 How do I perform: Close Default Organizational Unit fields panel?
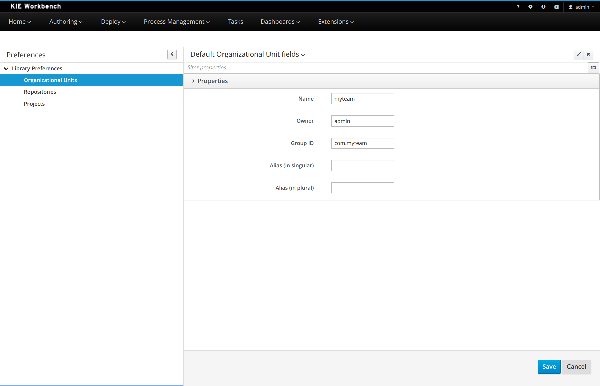tap(588, 54)
